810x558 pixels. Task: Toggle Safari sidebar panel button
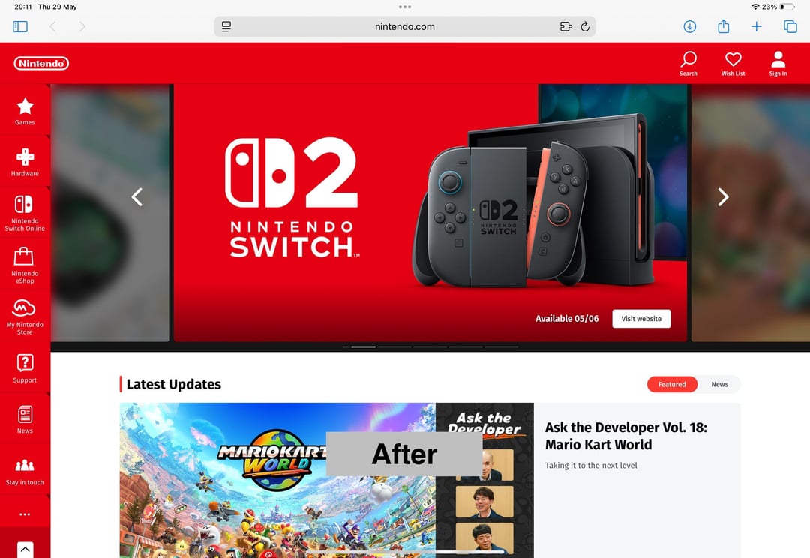20,26
